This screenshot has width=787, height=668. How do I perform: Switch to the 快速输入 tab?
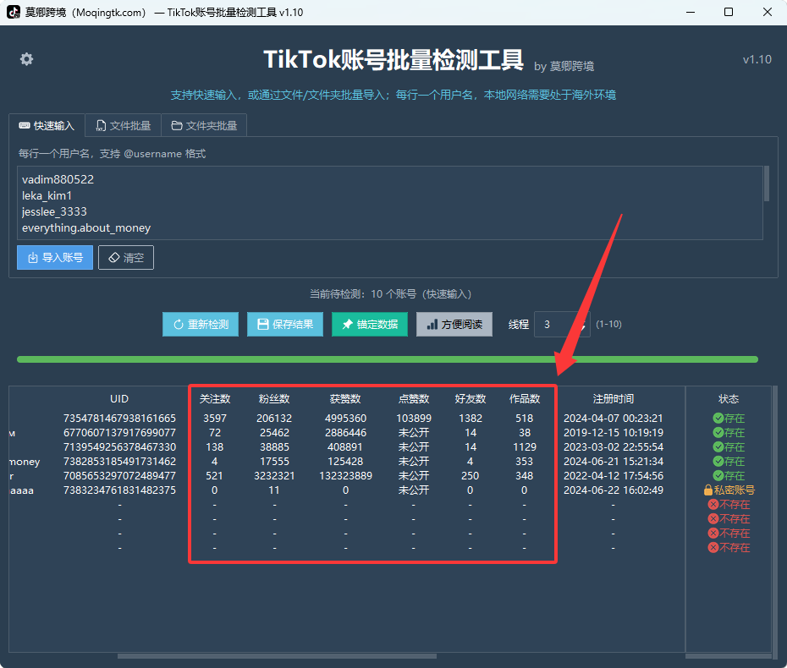(x=47, y=125)
